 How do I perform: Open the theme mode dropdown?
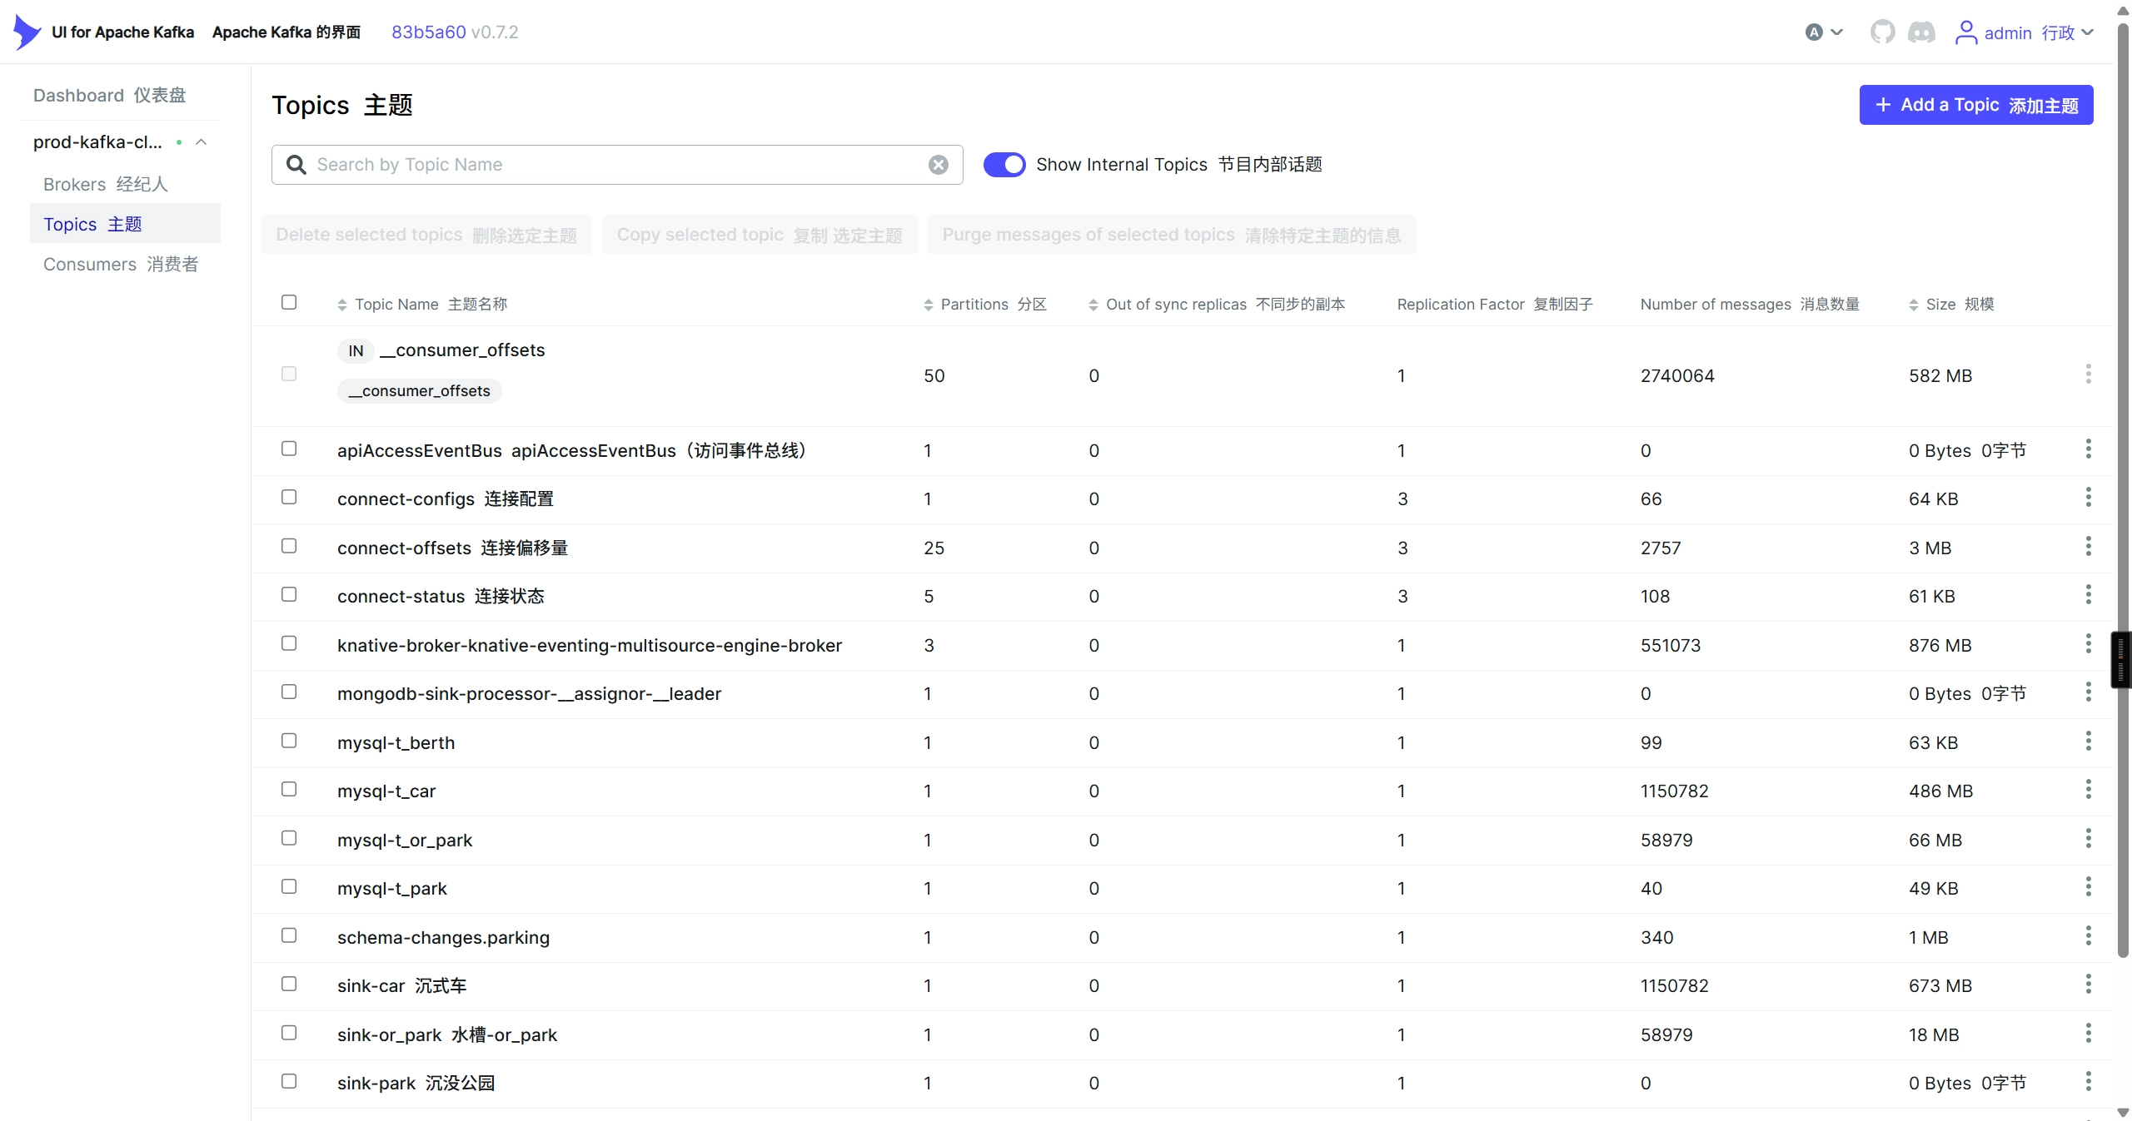pos(1824,32)
